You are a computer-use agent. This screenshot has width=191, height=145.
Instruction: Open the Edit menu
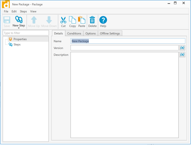(14, 12)
